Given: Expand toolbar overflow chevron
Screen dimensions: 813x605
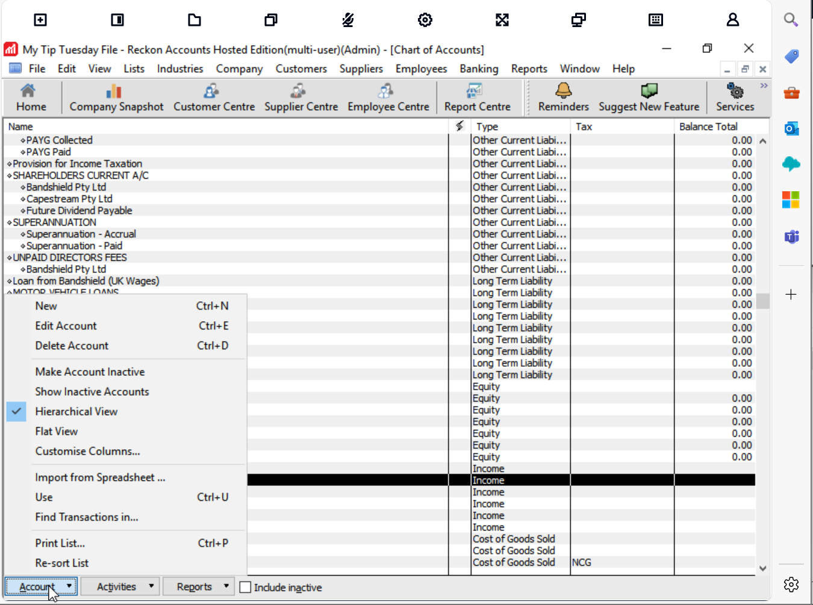Looking at the screenshot, I should tap(764, 86).
